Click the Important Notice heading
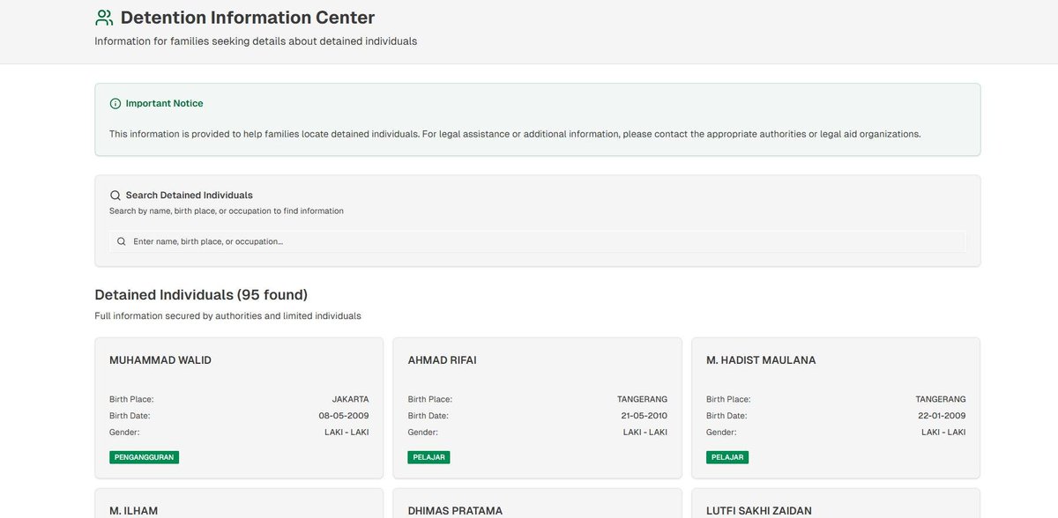Viewport: 1058px width, 518px height. pyautogui.click(x=164, y=104)
